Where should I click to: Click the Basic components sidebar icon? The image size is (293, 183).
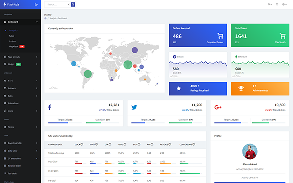(5, 81)
